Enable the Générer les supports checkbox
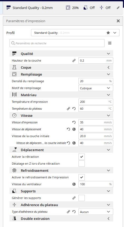The image size is (124, 227). [82, 198]
